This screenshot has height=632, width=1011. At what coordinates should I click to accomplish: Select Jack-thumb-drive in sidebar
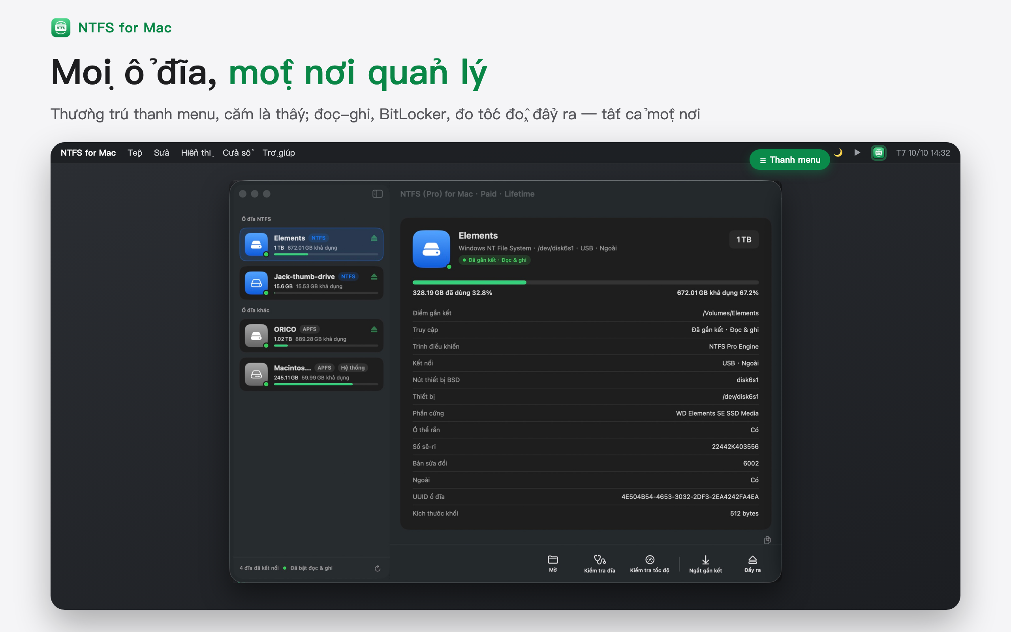coord(311,282)
